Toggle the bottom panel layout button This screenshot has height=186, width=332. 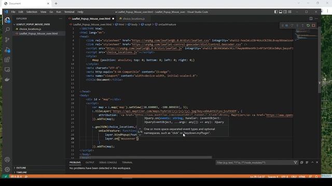coord(281,12)
